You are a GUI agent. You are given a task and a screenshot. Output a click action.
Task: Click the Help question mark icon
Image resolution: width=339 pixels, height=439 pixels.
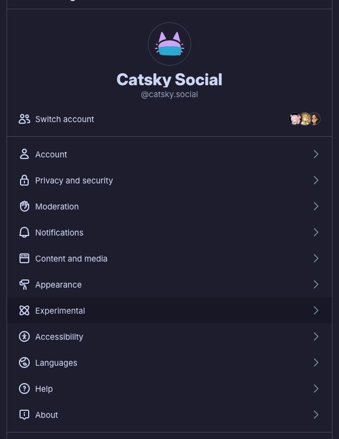[x=24, y=389]
